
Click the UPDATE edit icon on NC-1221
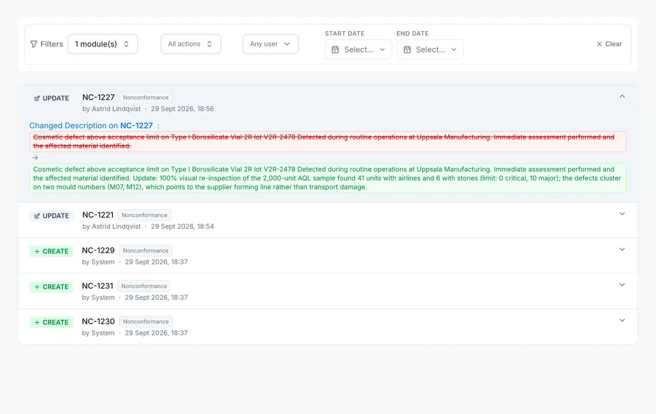[37, 216]
